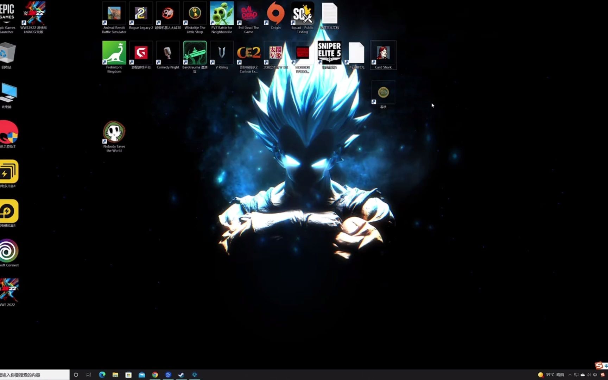Select gold coin icon below Card Shark
This screenshot has width=608, height=380.
click(x=383, y=95)
